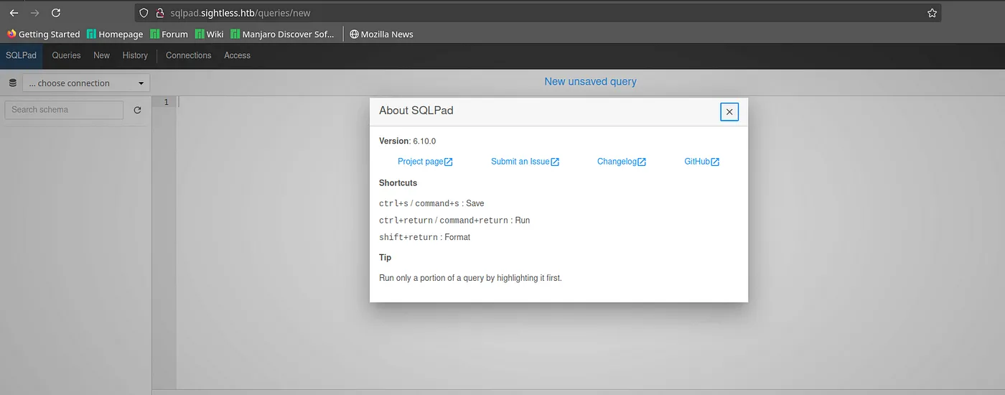Click the Tip heading in the dialog
The width and height of the screenshot is (1005, 395).
pos(385,257)
